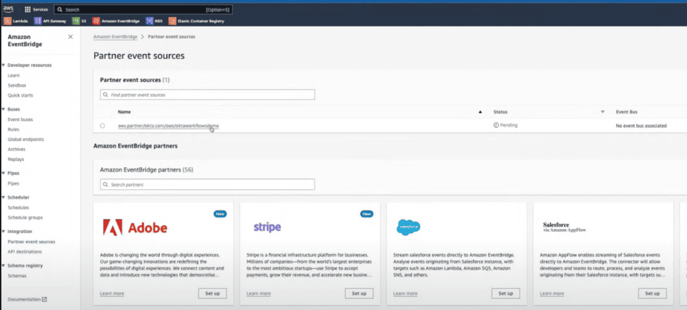Collapse the Developer resources section
The image size is (687, 310).
(3, 65)
